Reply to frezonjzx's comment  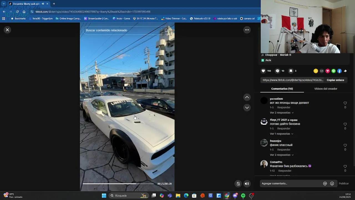point(284,149)
